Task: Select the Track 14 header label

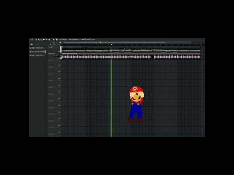Action: point(51,135)
